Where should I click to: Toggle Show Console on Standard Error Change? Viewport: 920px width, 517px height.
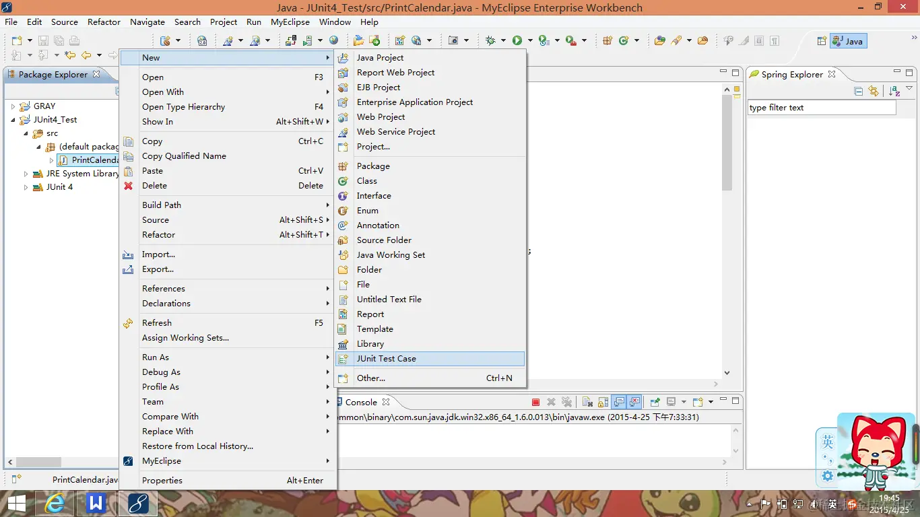tap(634, 402)
